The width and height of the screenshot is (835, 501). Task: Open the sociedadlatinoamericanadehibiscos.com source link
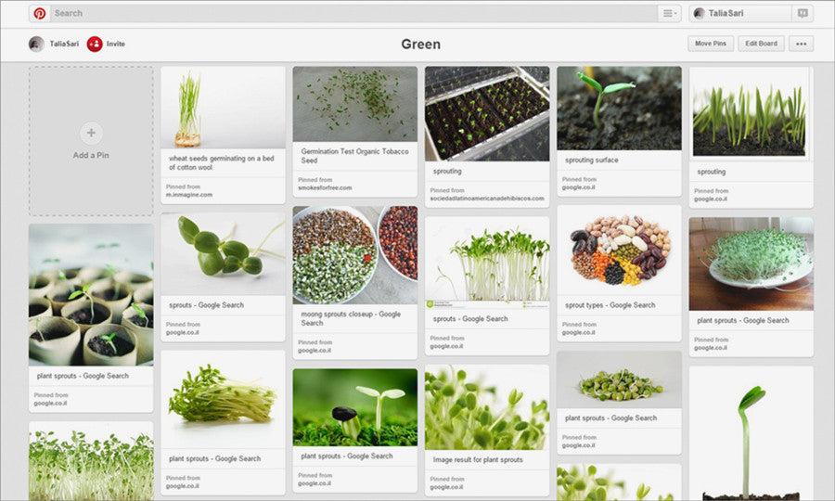(488, 198)
